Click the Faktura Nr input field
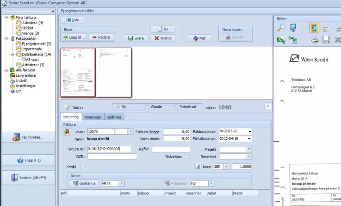Viewport: 341px width, 206px height. tap(109, 149)
